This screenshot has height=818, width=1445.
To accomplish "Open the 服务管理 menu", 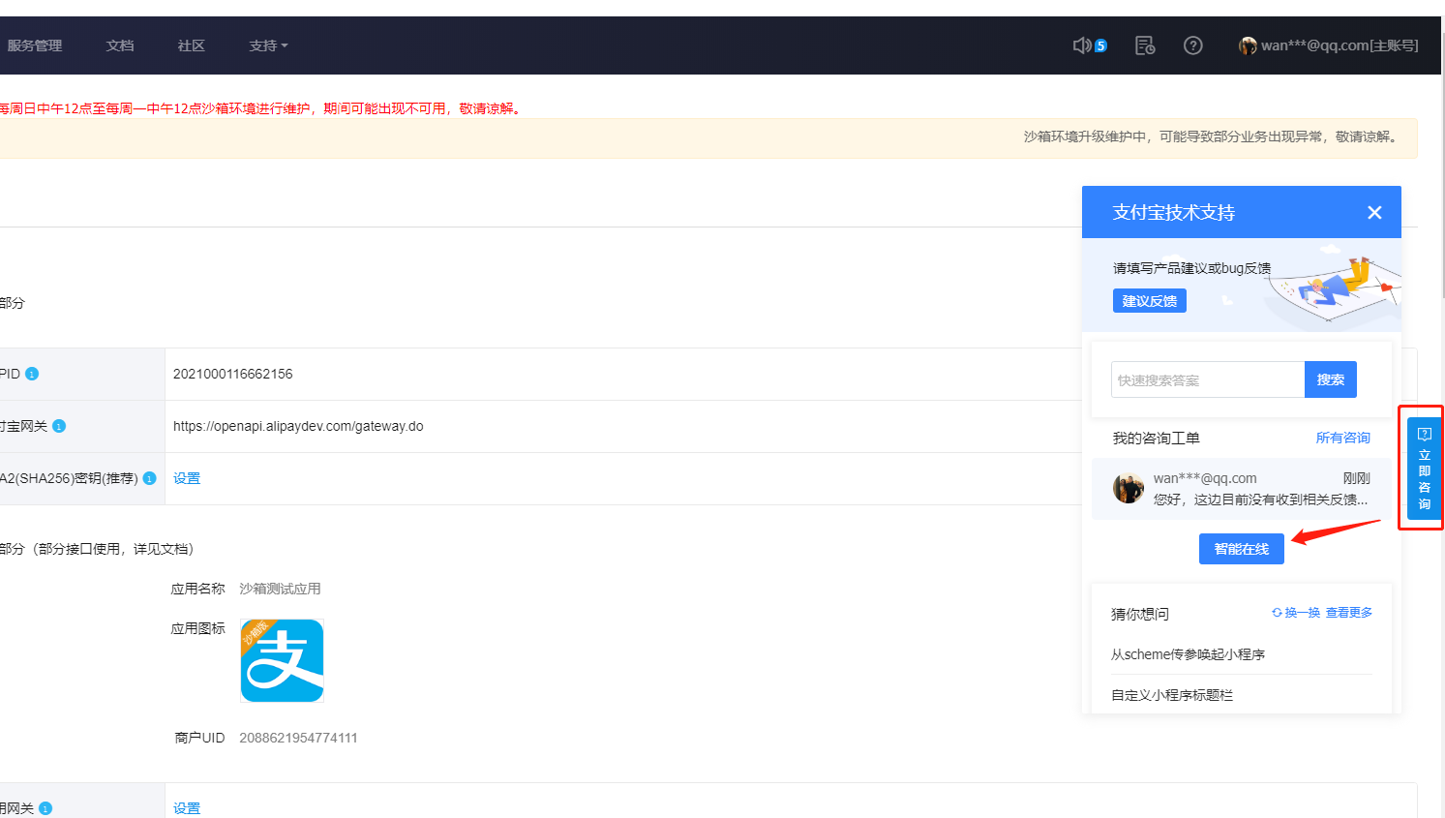I will [x=35, y=45].
